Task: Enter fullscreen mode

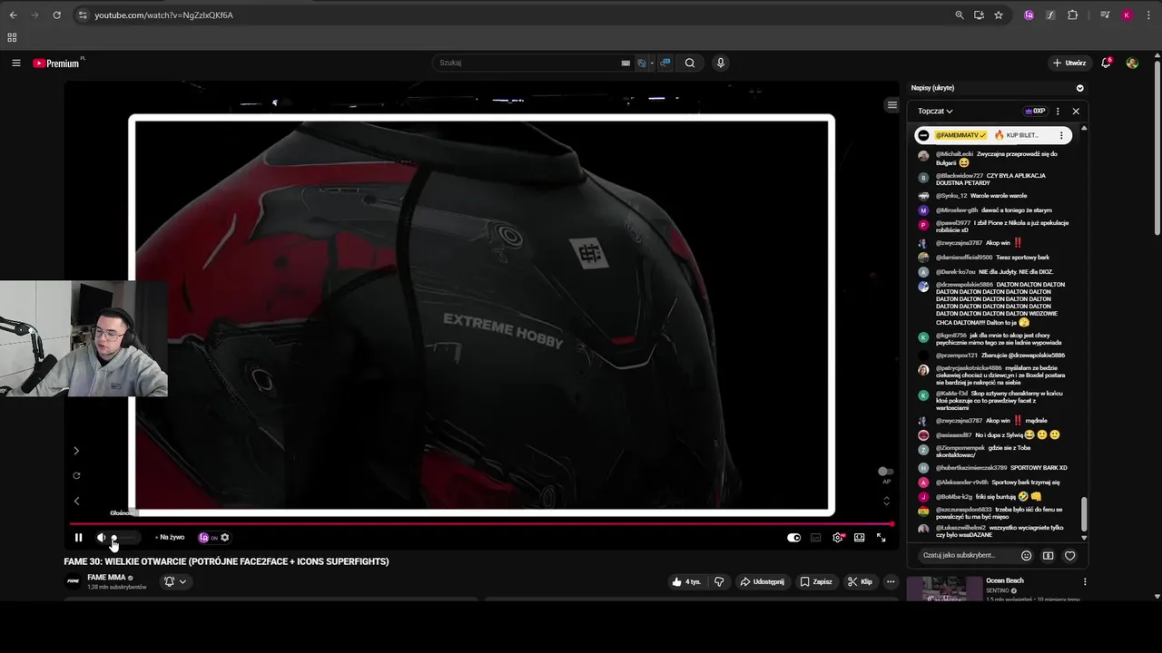Action: tap(881, 538)
